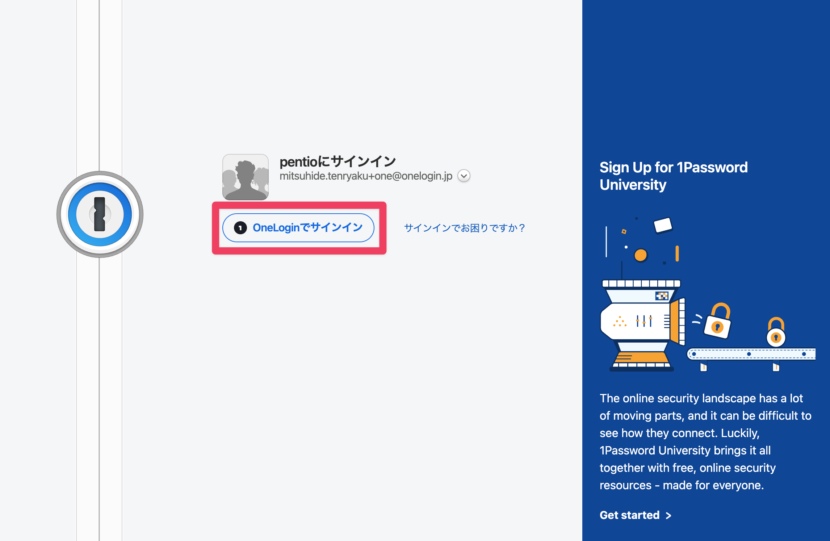Click the Sign Up for 1Password University heading
The height and width of the screenshot is (541, 830).
click(x=674, y=176)
